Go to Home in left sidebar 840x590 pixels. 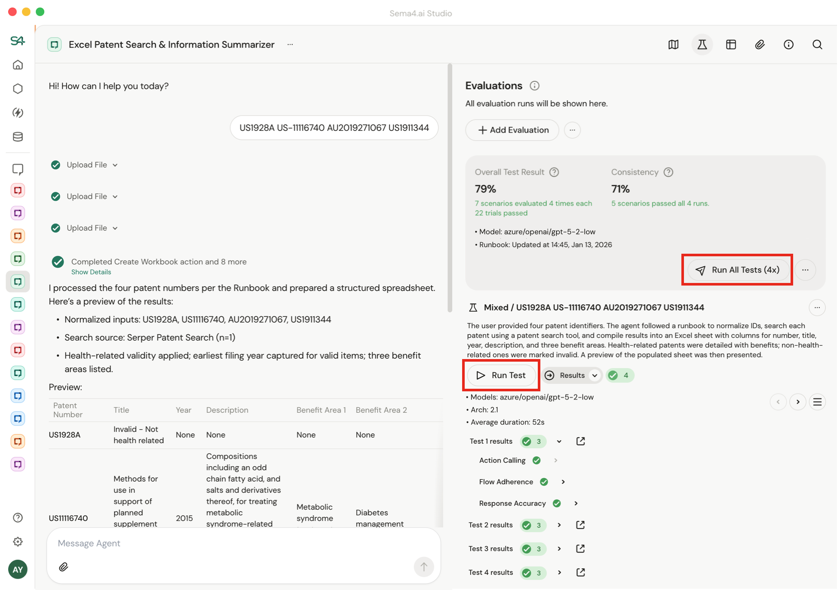18,65
